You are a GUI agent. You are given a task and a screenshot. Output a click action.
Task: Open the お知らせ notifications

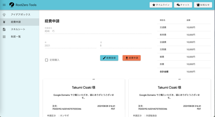pyautogui.click(x=203, y=5)
